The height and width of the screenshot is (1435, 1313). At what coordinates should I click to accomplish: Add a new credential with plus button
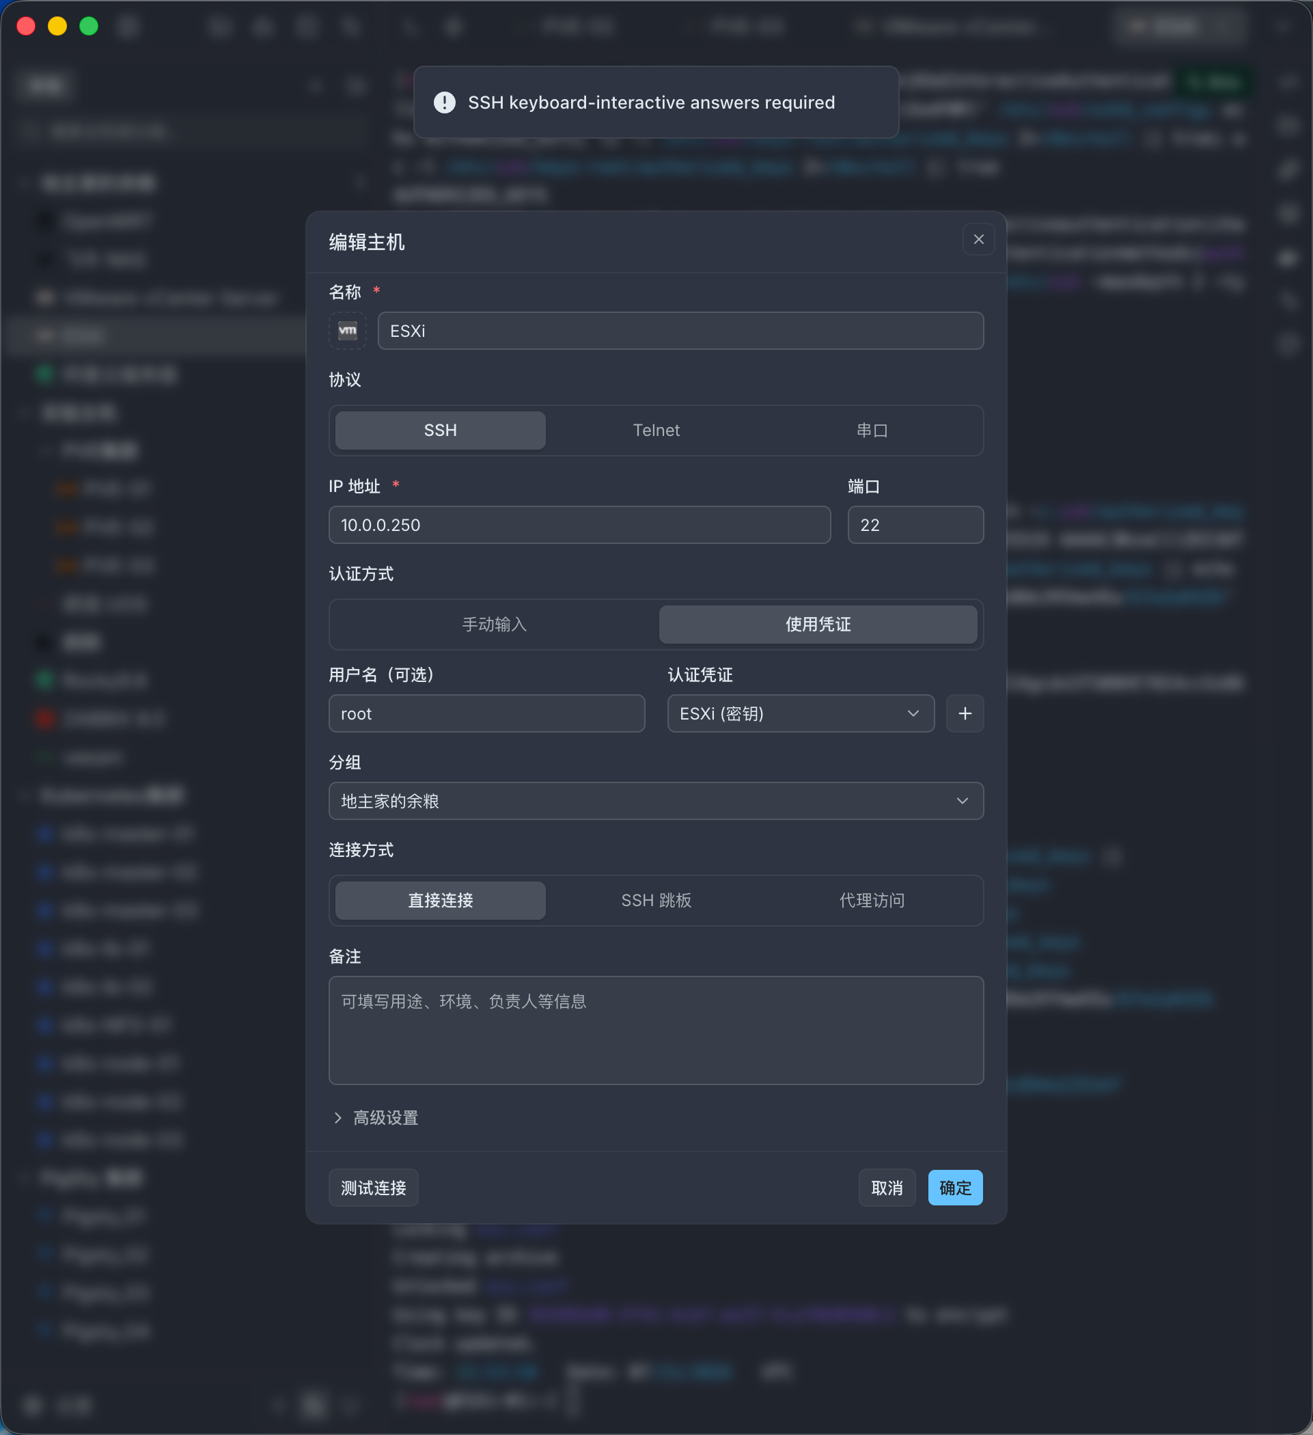(x=965, y=713)
